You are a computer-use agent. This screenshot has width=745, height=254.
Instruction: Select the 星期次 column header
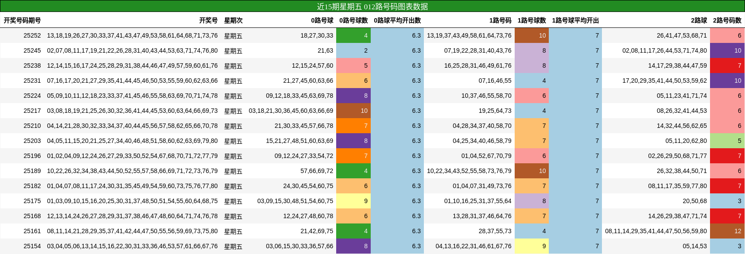[233, 20]
